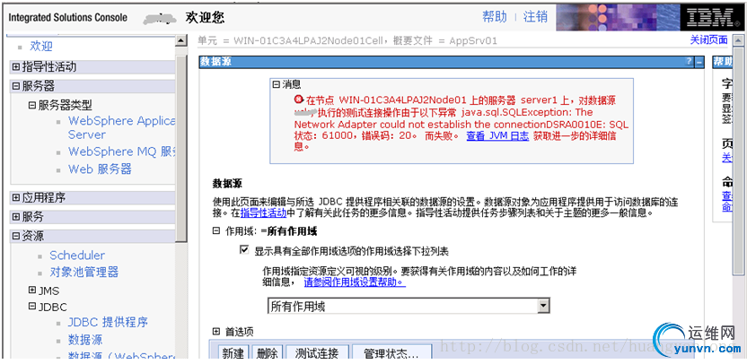
Task: Follow the 指导性活动 link in description
Action: pos(263,212)
